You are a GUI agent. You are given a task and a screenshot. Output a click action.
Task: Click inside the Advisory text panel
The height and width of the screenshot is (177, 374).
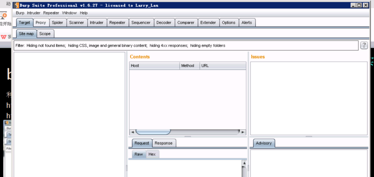309,164
